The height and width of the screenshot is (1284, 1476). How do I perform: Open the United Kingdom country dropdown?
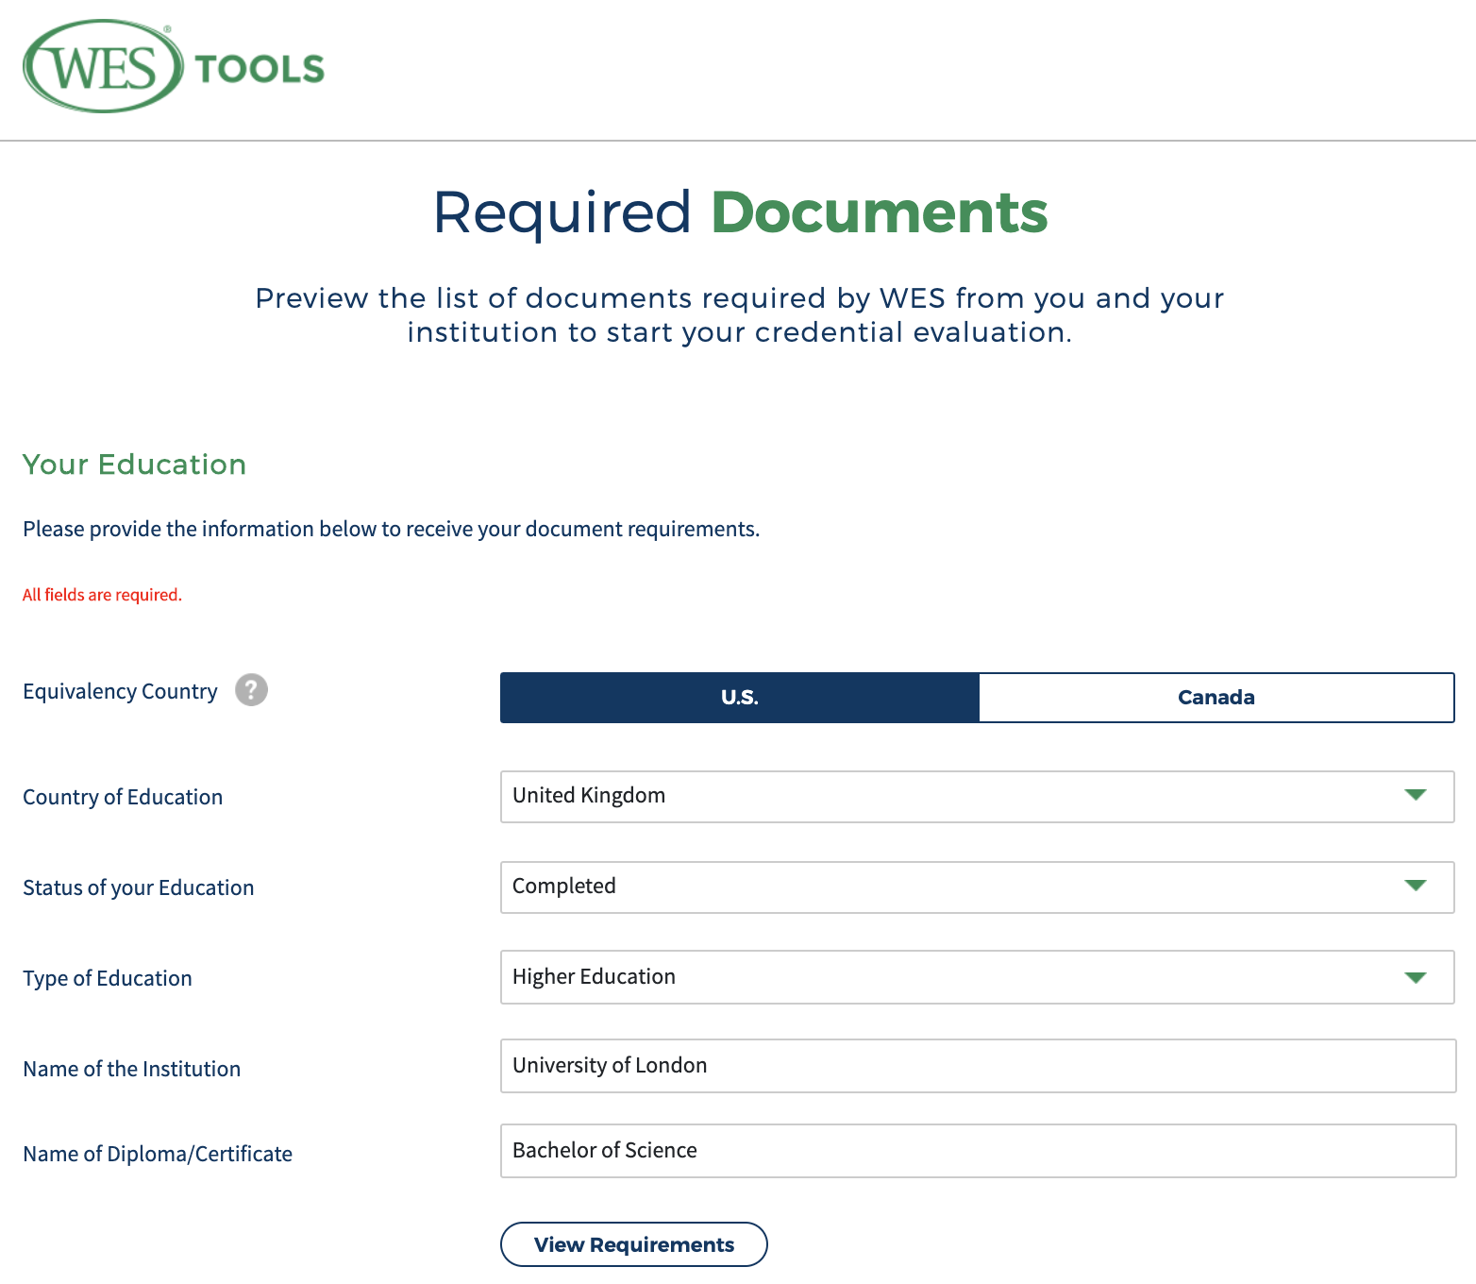pyautogui.click(x=977, y=797)
